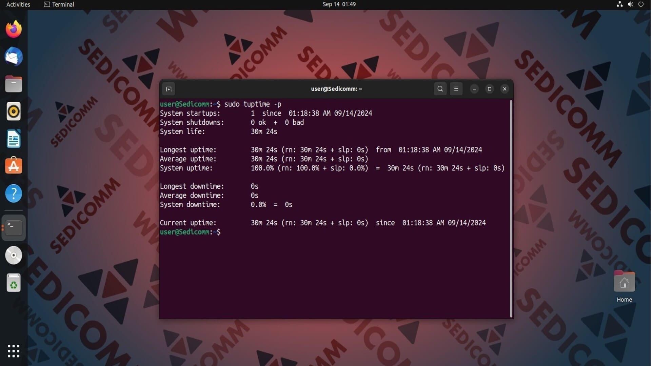Launch Rhythmbox music player
This screenshot has height=366, width=651.
pyautogui.click(x=14, y=111)
